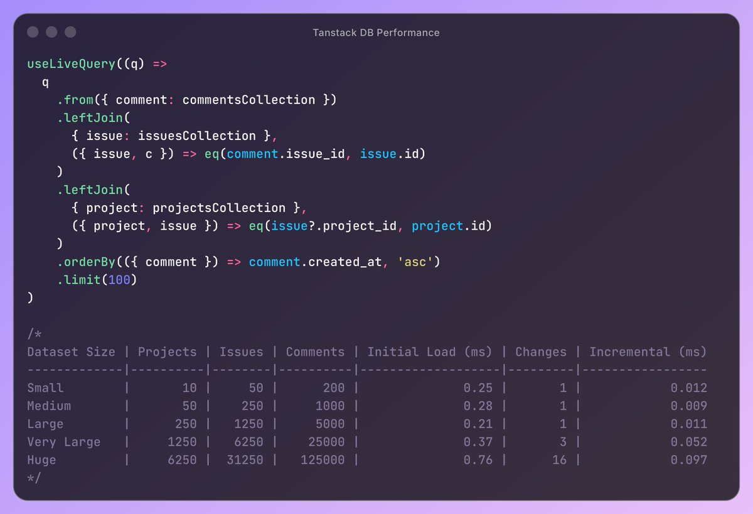Click the Issues value 31250
This screenshot has height=514, width=753.
click(x=245, y=460)
